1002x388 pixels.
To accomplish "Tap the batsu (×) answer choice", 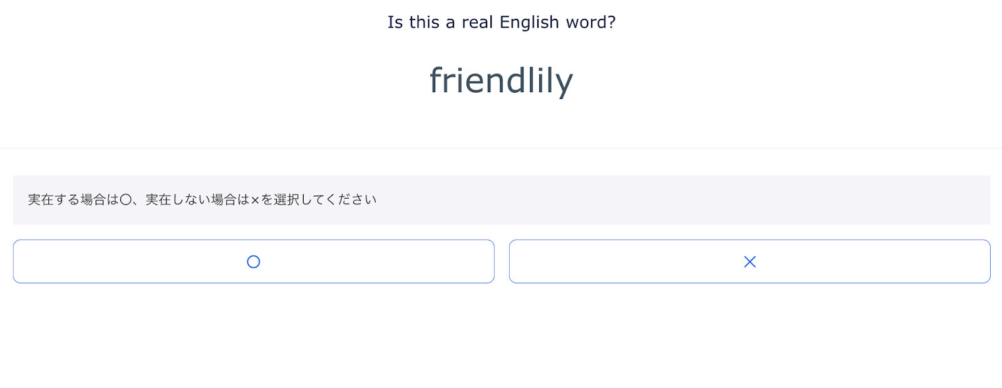I will pos(750,261).
